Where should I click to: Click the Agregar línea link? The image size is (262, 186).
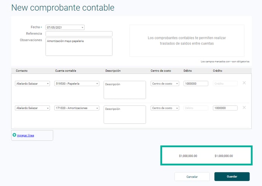pyautogui.click(x=26, y=135)
